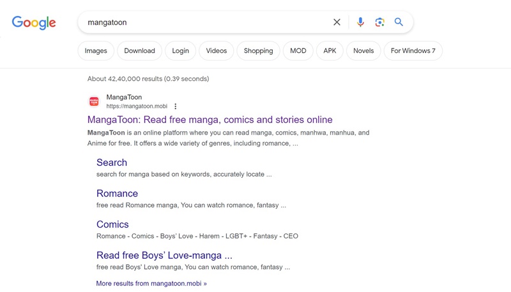
Task: Select the For Windows 7 chip
Action: point(413,51)
